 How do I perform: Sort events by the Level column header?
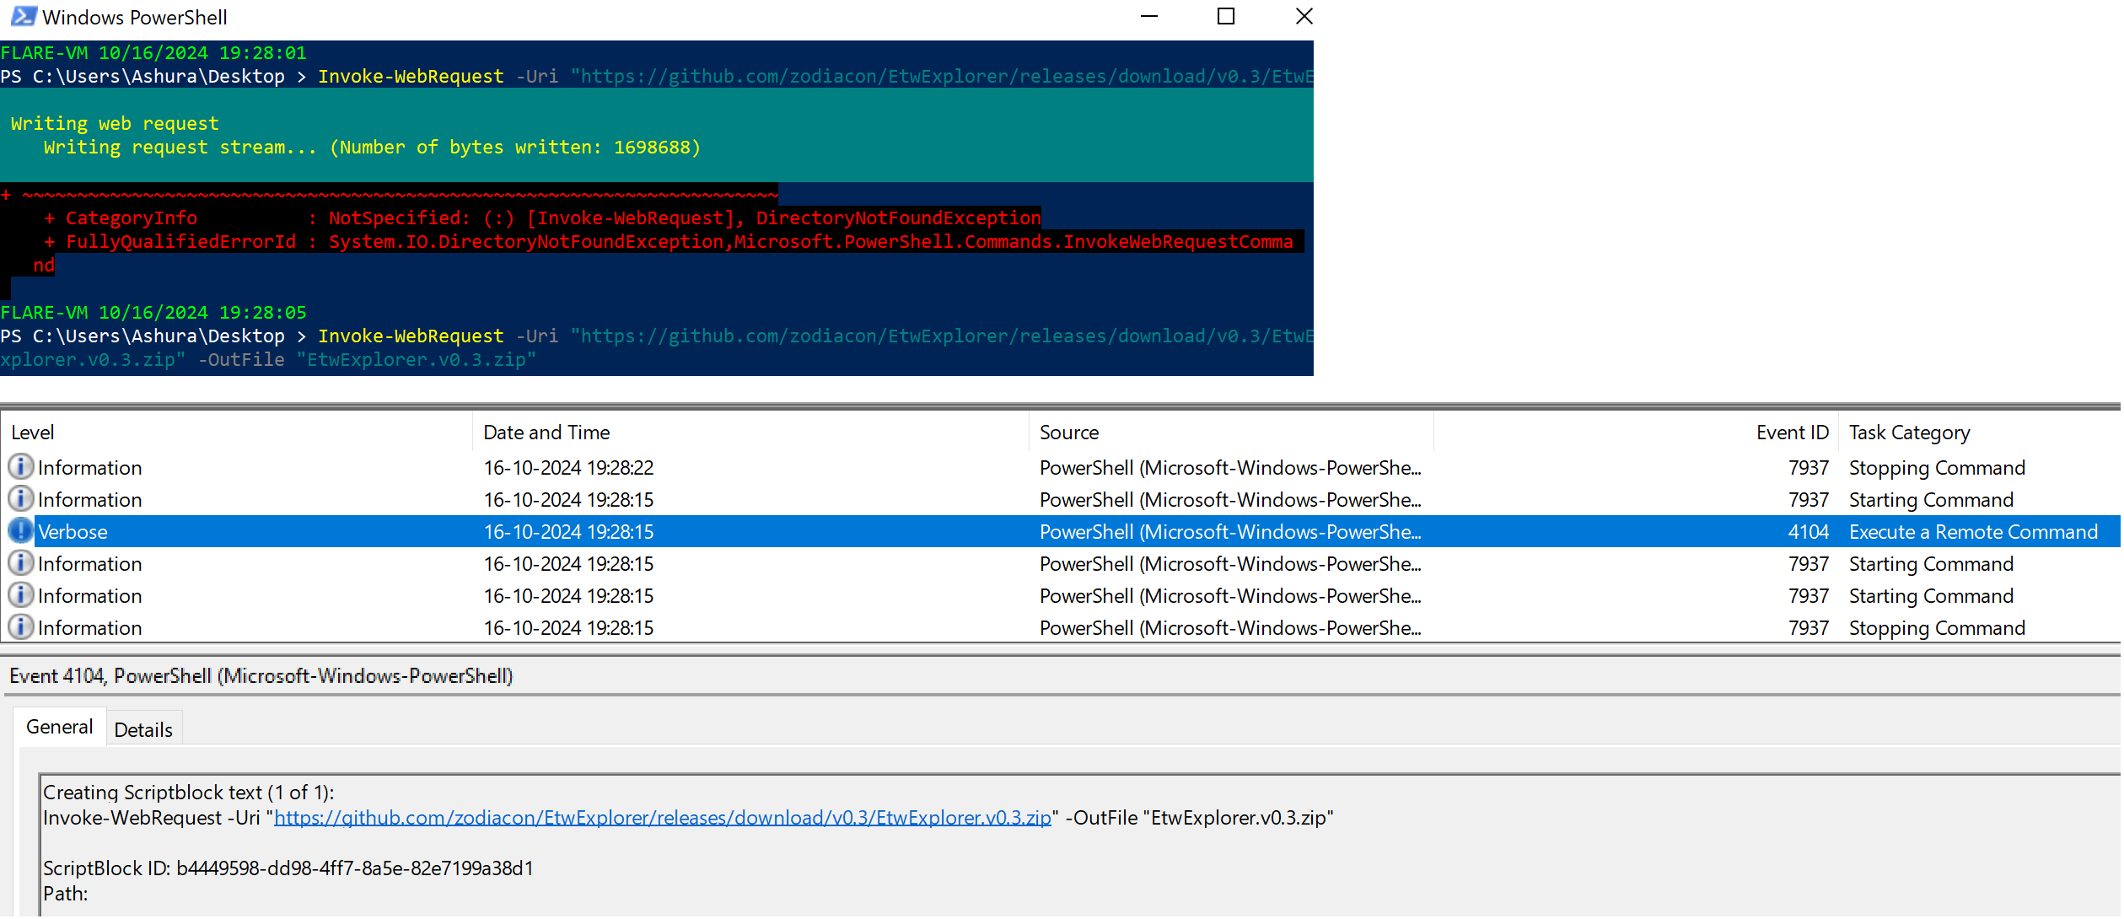(x=236, y=433)
